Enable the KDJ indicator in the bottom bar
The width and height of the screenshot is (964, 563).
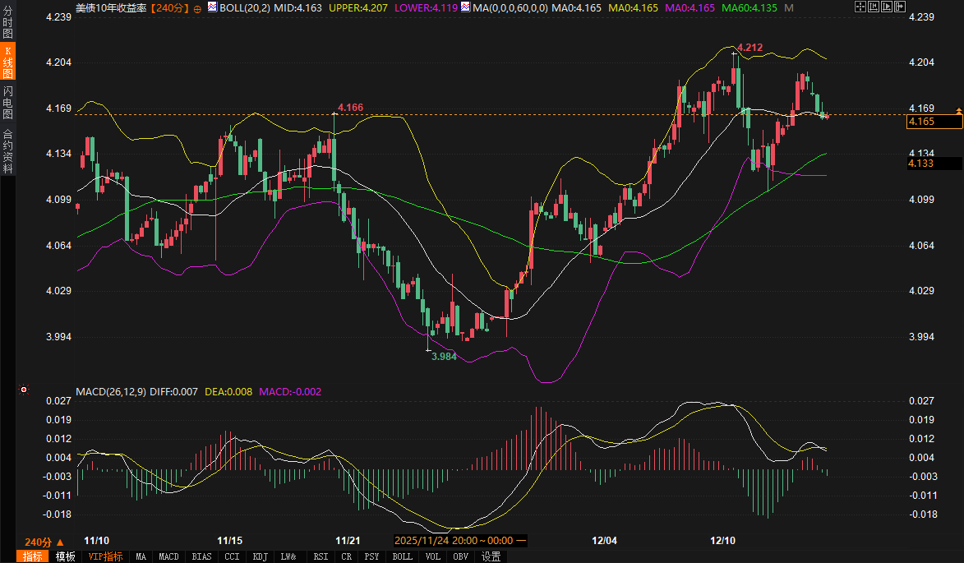pyautogui.click(x=261, y=556)
